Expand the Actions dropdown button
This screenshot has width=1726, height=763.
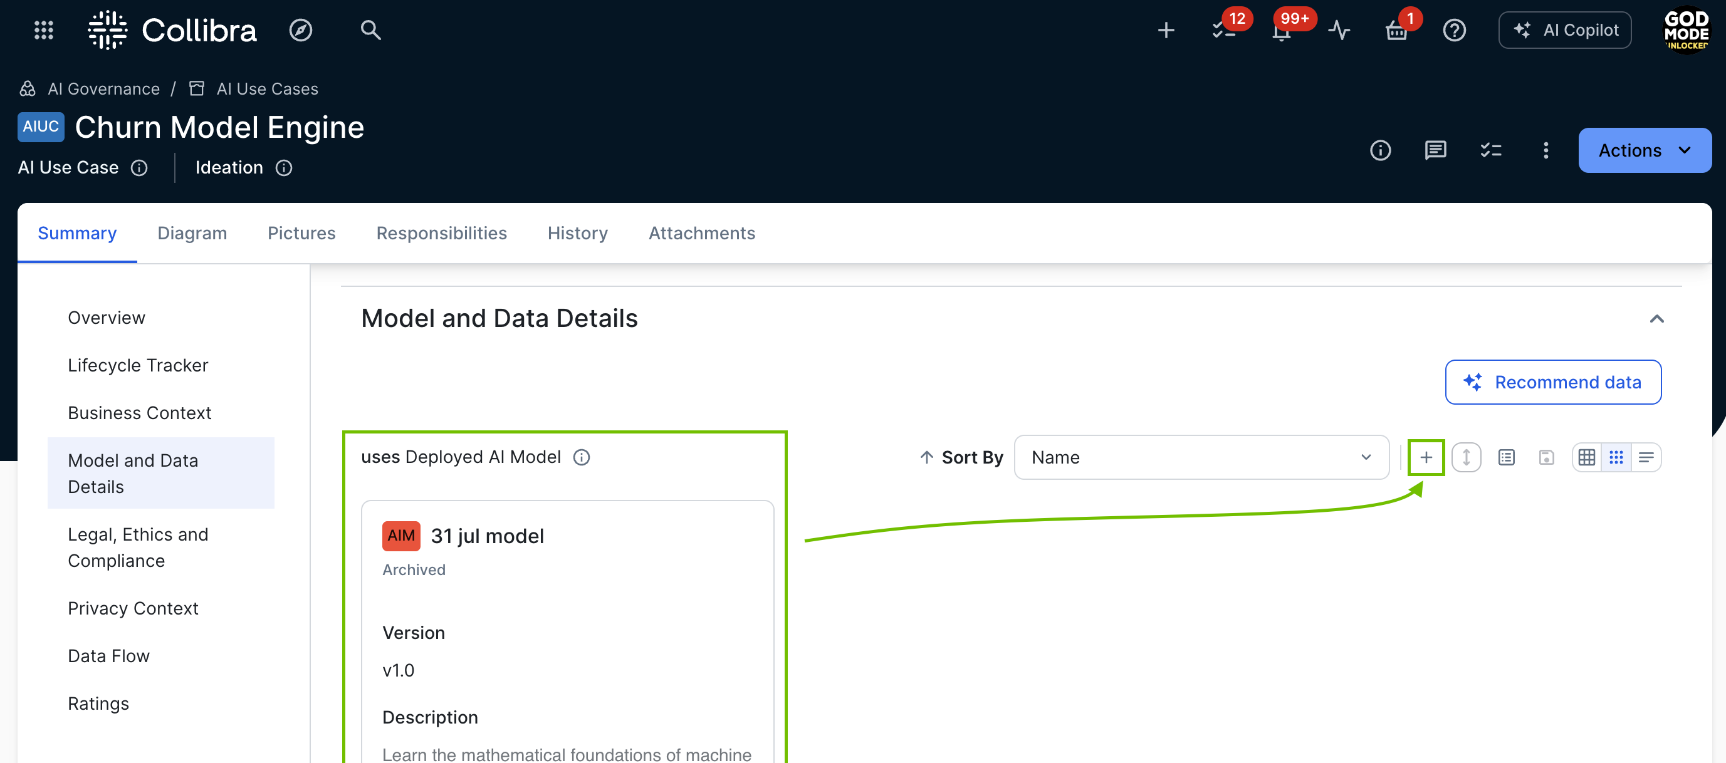pos(1645,150)
